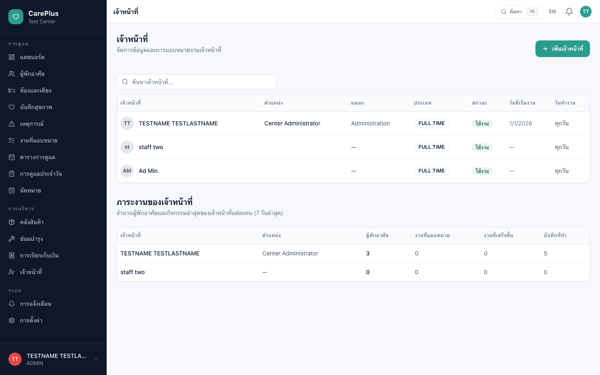This screenshot has width=600, height=375.
Task: Click the TESTNAME TESTLA... ADMIN profile
Action: coord(53,359)
